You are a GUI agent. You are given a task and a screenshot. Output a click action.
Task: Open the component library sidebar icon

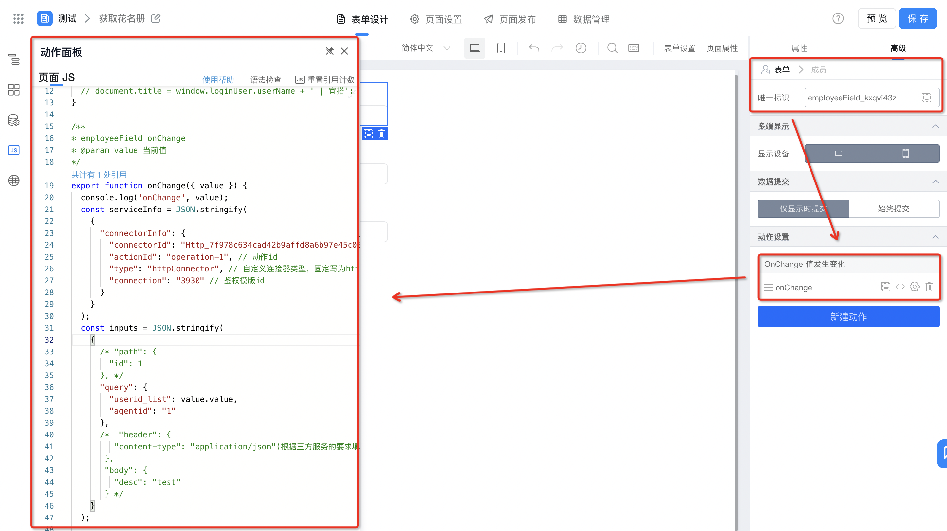(x=14, y=90)
